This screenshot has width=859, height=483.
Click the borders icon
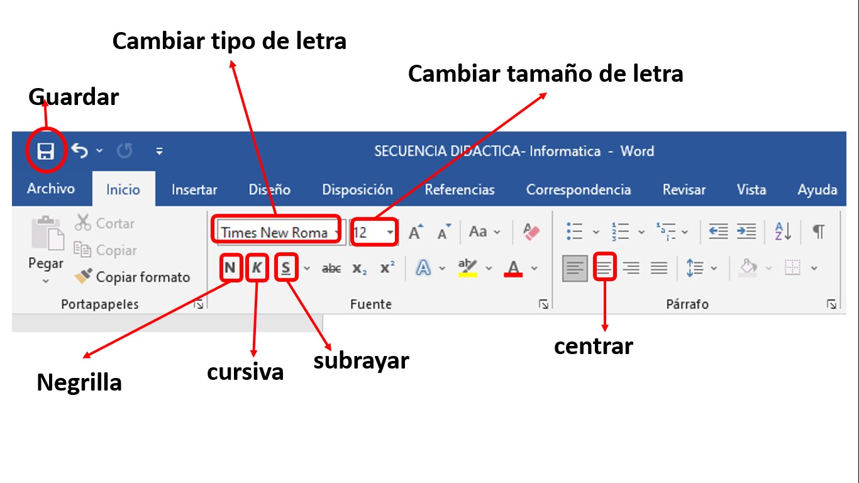tap(794, 269)
